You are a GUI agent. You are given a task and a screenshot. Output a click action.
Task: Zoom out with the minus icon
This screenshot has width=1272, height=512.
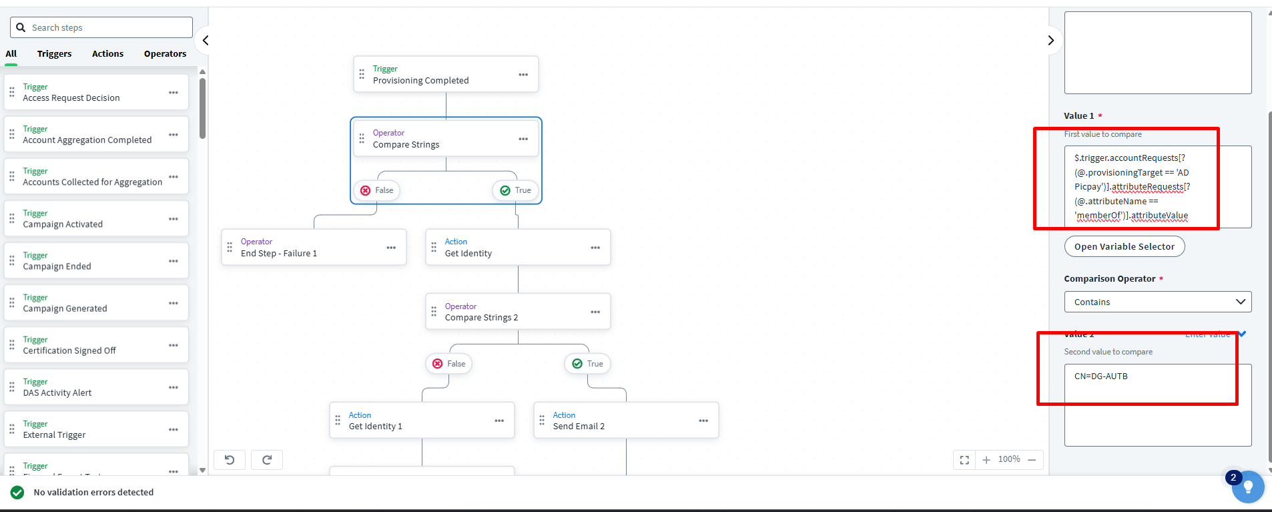tap(1032, 460)
